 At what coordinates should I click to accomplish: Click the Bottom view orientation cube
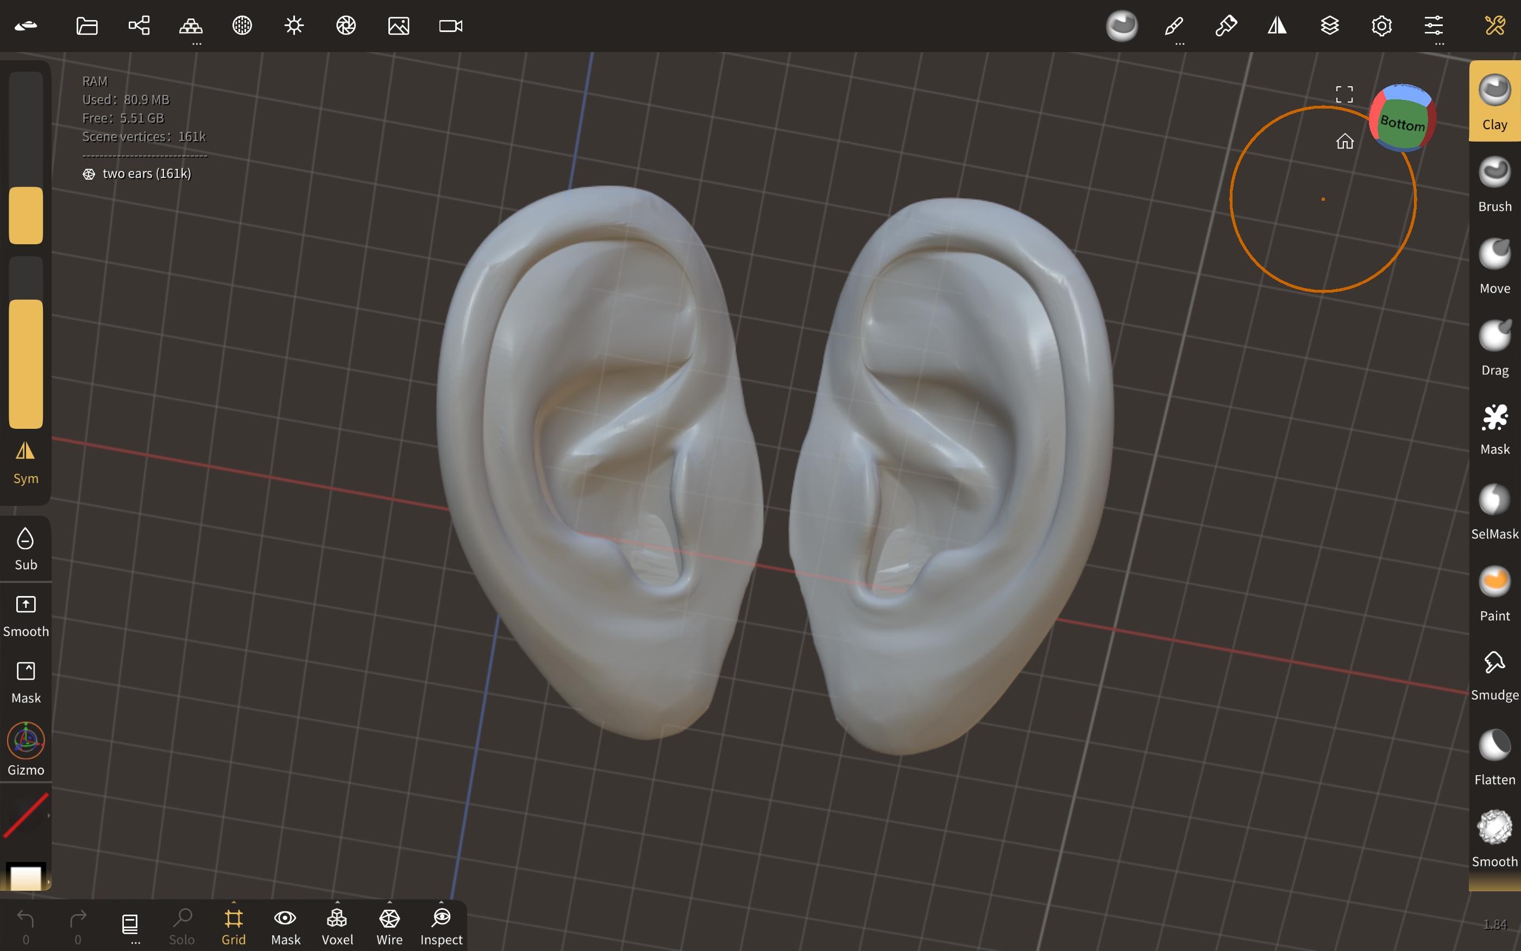[1402, 118]
